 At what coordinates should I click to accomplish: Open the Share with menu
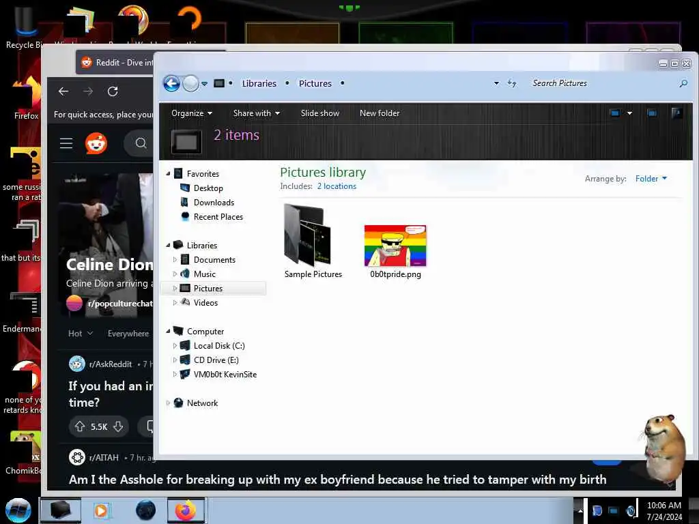pos(257,113)
